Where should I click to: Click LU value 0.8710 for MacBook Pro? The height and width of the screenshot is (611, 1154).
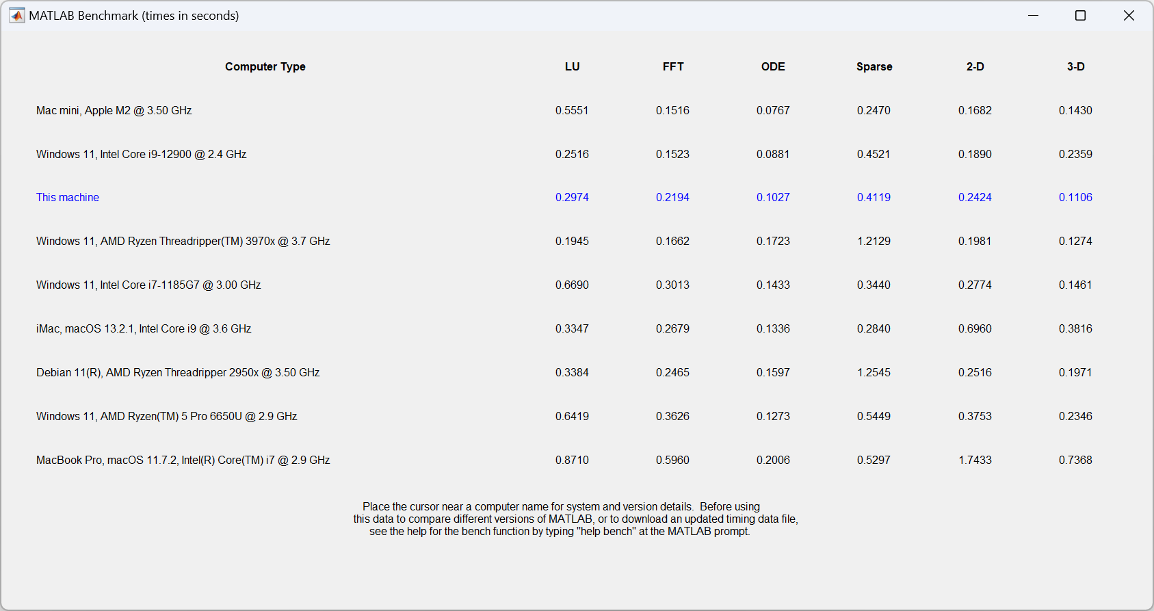point(572,460)
